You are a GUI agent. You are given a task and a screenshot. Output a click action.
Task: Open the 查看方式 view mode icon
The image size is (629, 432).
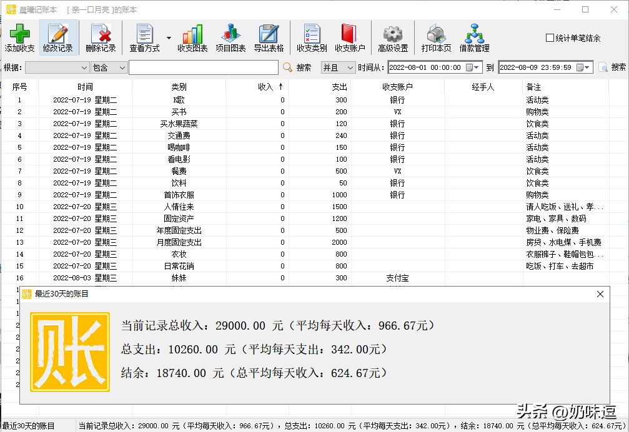pyautogui.click(x=144, y=38)
